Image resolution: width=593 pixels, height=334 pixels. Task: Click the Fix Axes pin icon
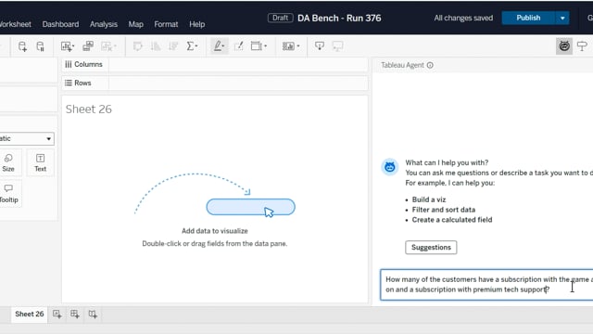pos(320,46)
